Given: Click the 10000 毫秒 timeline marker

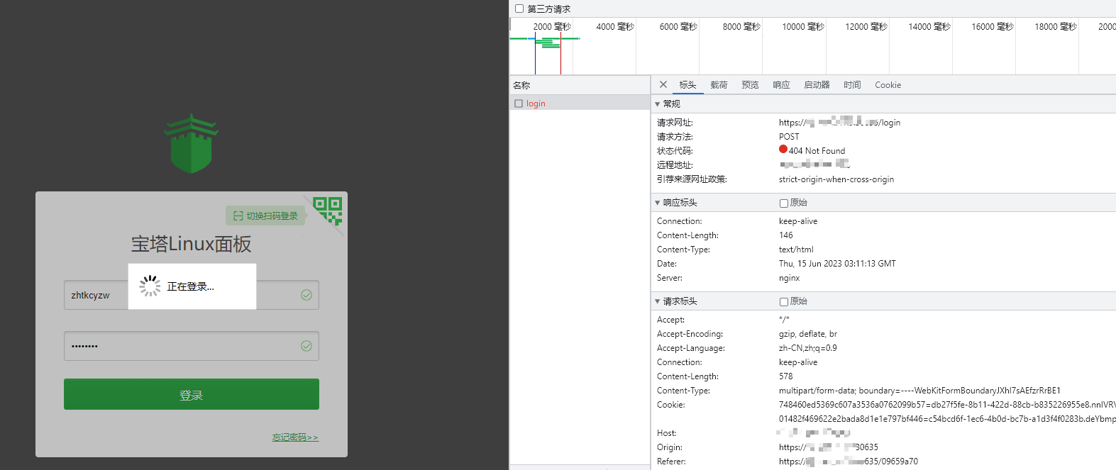Looking at the screenshot, I should click(x=803, y=27).
